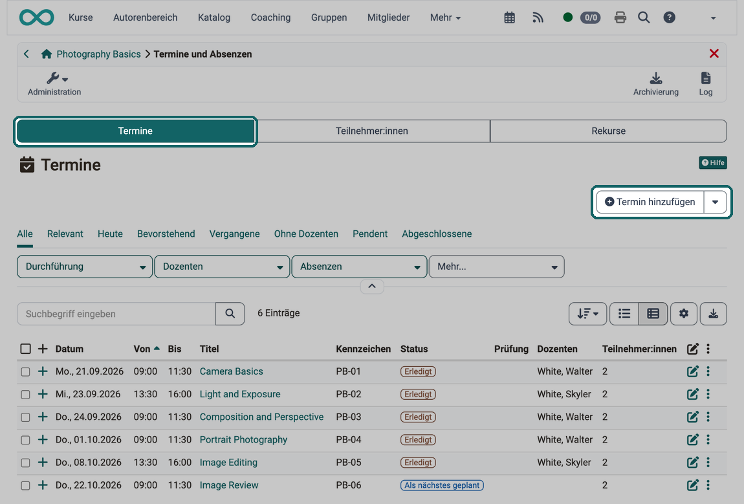Click the table settings gear icon

click(x=684, y=314)
